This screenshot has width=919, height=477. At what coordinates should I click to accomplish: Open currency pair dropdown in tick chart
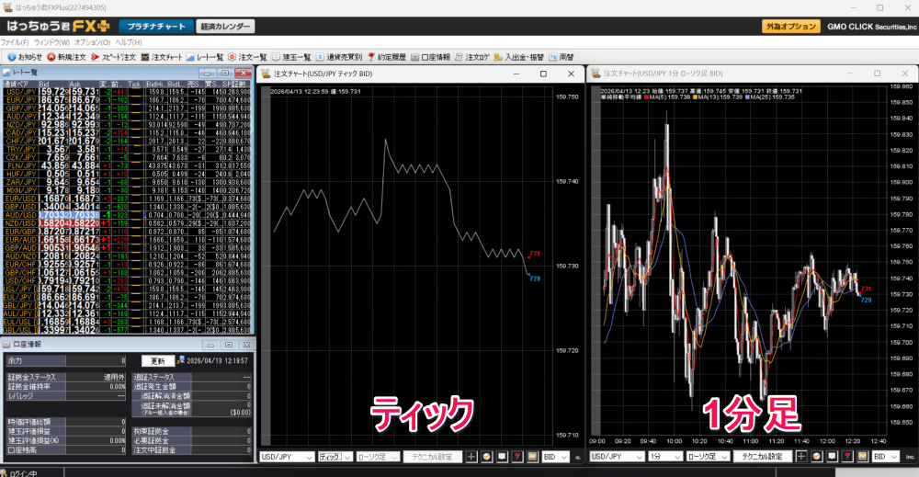(287, 457)
